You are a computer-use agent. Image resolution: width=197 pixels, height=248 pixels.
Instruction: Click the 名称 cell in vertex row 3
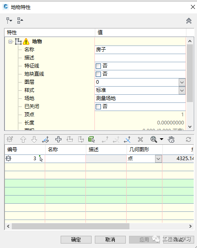click(x=66, y=159)
